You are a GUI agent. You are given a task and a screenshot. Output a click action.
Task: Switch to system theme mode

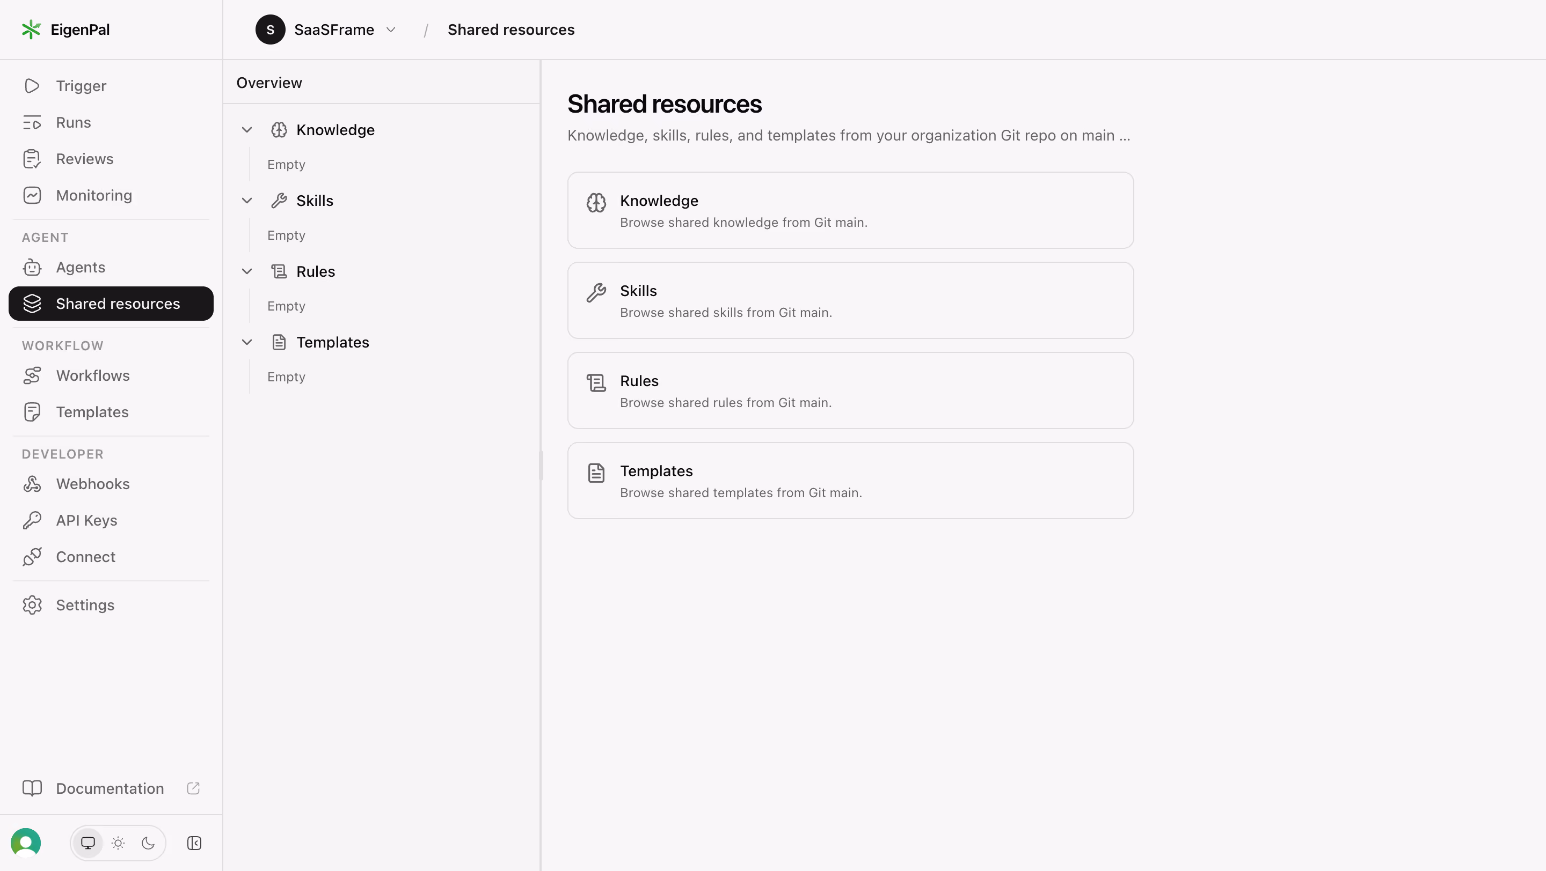point(88,844)
